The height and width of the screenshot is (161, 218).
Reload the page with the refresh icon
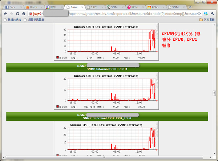pyautogui.click(x=17, y=13)
